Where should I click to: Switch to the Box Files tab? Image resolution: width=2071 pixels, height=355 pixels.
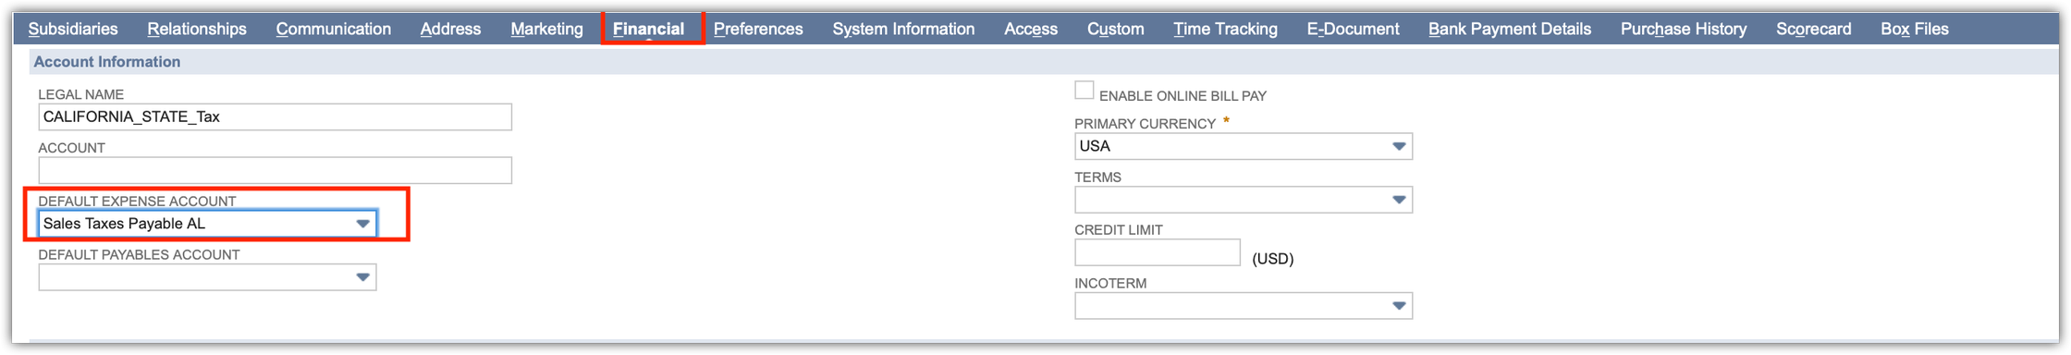[1914, 29]
